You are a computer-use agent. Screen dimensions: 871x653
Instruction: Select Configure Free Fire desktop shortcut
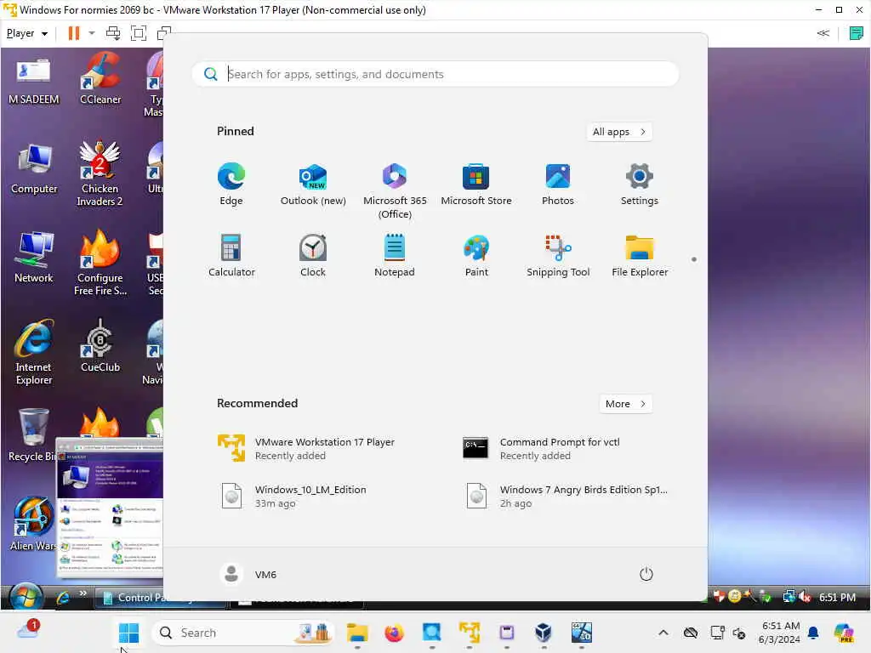[x=100, y=264]
